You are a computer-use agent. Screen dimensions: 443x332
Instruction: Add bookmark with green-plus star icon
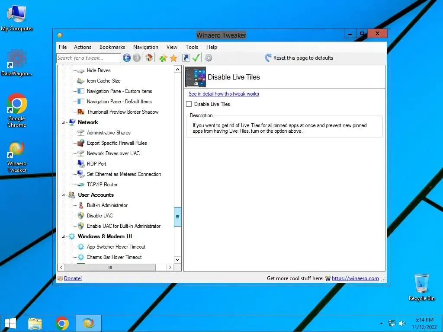pyautogui.click(x=163, y=58)
